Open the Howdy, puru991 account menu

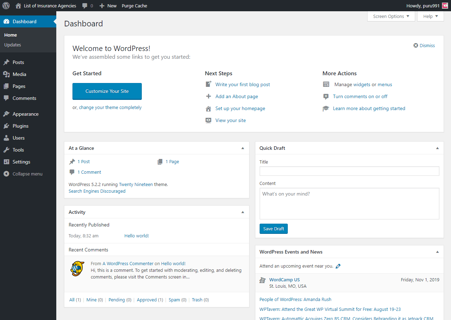click(427, 6)
